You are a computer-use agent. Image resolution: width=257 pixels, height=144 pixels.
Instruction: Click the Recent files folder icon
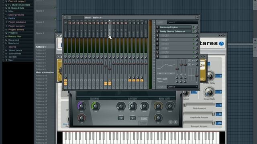(6, 36)
